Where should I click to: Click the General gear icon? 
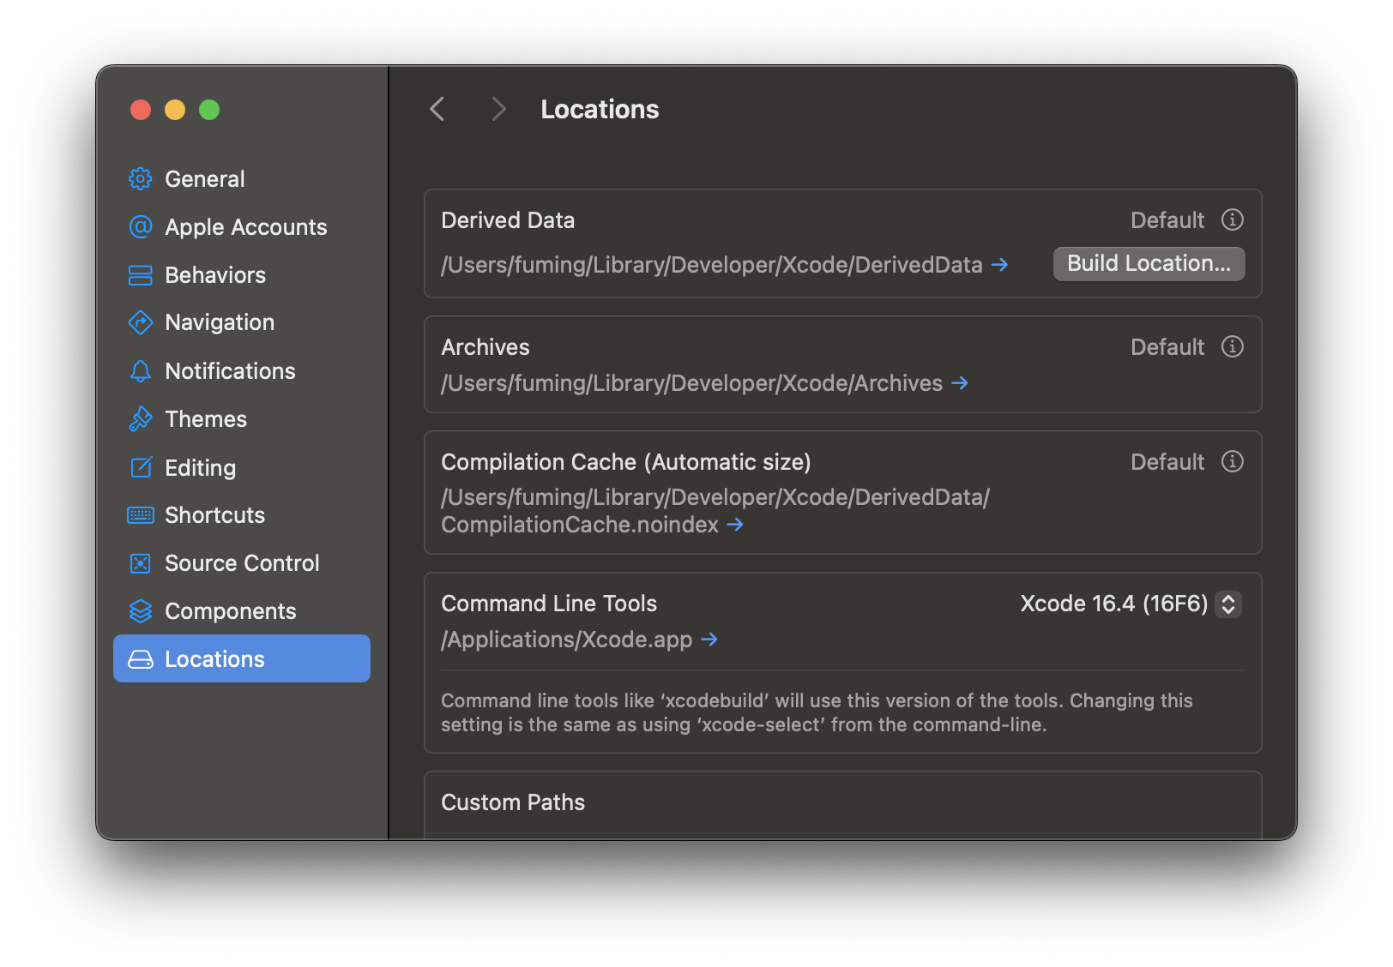click(x=141, y=178)
